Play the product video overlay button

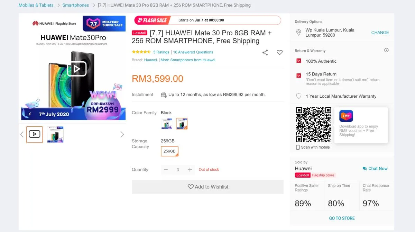pyautogui.click(x=76, y=69)
